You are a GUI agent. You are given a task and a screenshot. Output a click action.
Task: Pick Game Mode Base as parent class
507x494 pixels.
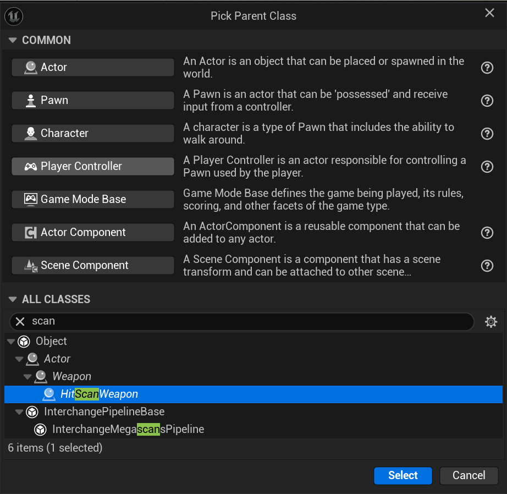point(92,200)
